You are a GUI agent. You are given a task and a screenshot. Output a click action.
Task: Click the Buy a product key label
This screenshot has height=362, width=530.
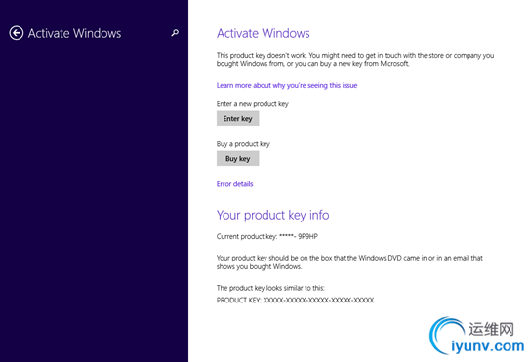[243, 144]
